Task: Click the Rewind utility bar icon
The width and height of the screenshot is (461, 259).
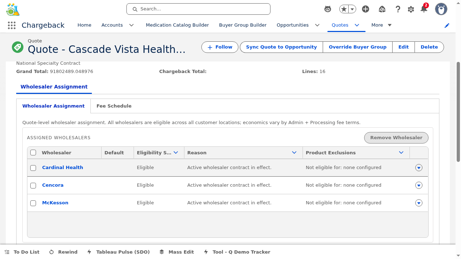Action: coord(52,252)
